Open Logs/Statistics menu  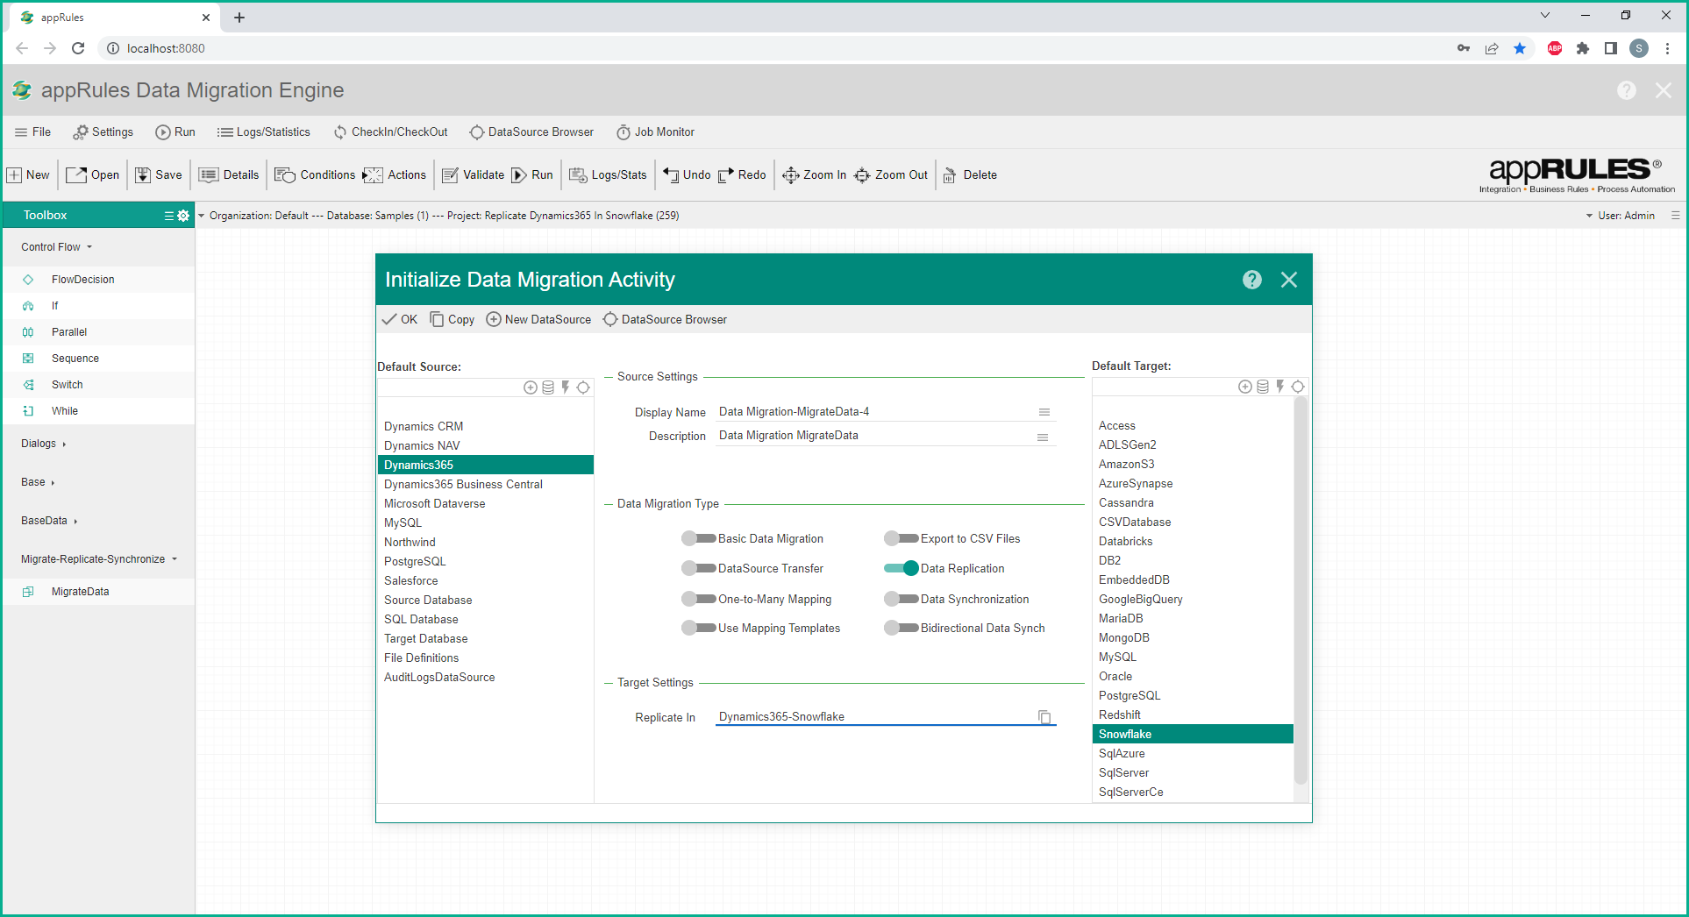264,132
